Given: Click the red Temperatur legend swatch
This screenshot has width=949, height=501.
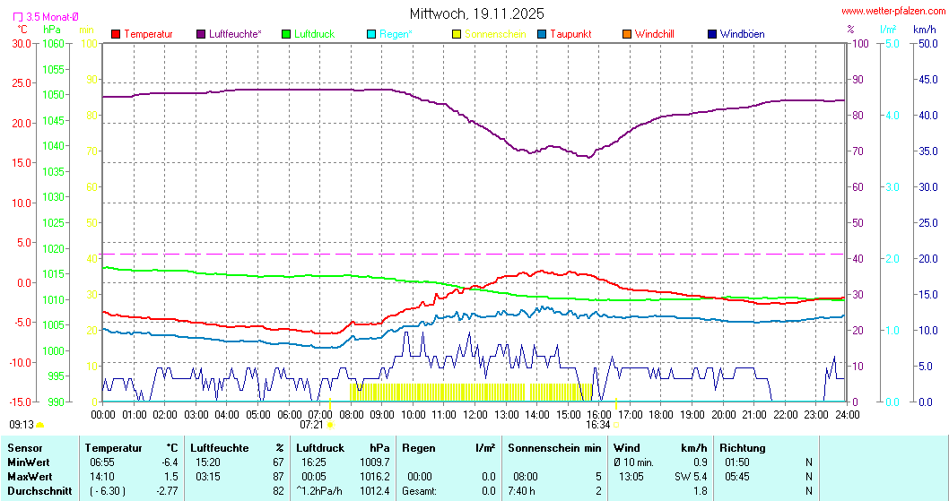Looking at the screenshot, I should click(116, 34).
